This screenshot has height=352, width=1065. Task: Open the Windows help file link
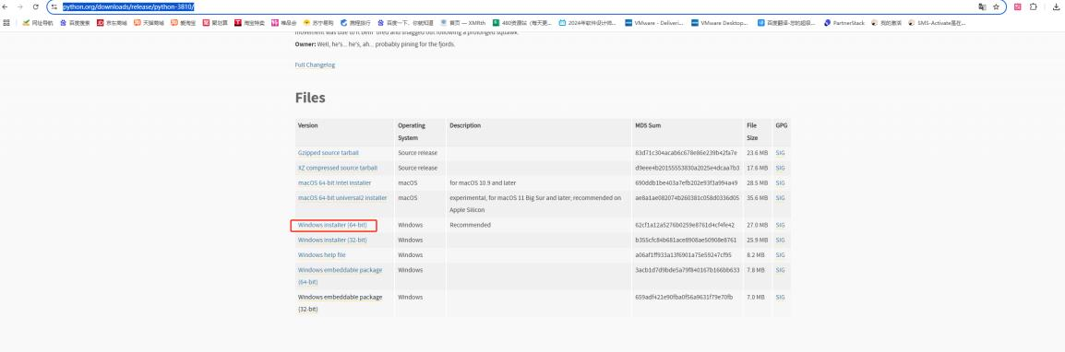click(x=321, y=255)
